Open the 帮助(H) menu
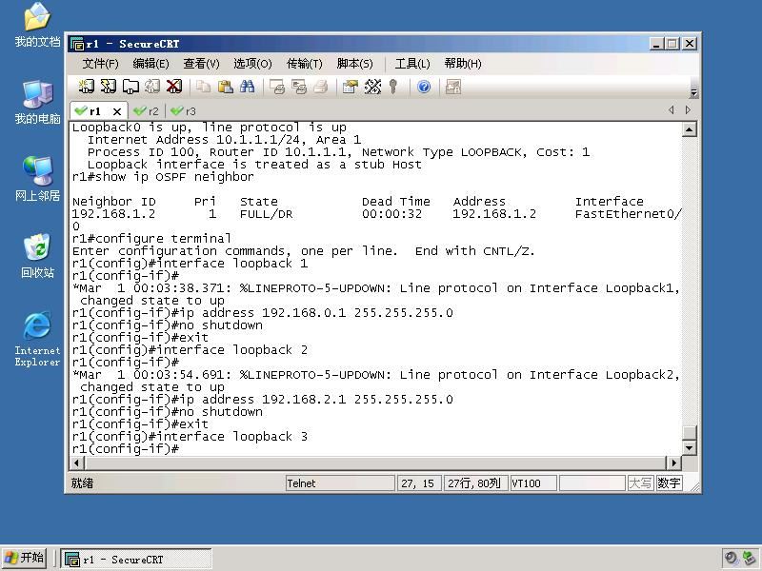The width and height of the screenshot is (762, 571). coord(463,64)
